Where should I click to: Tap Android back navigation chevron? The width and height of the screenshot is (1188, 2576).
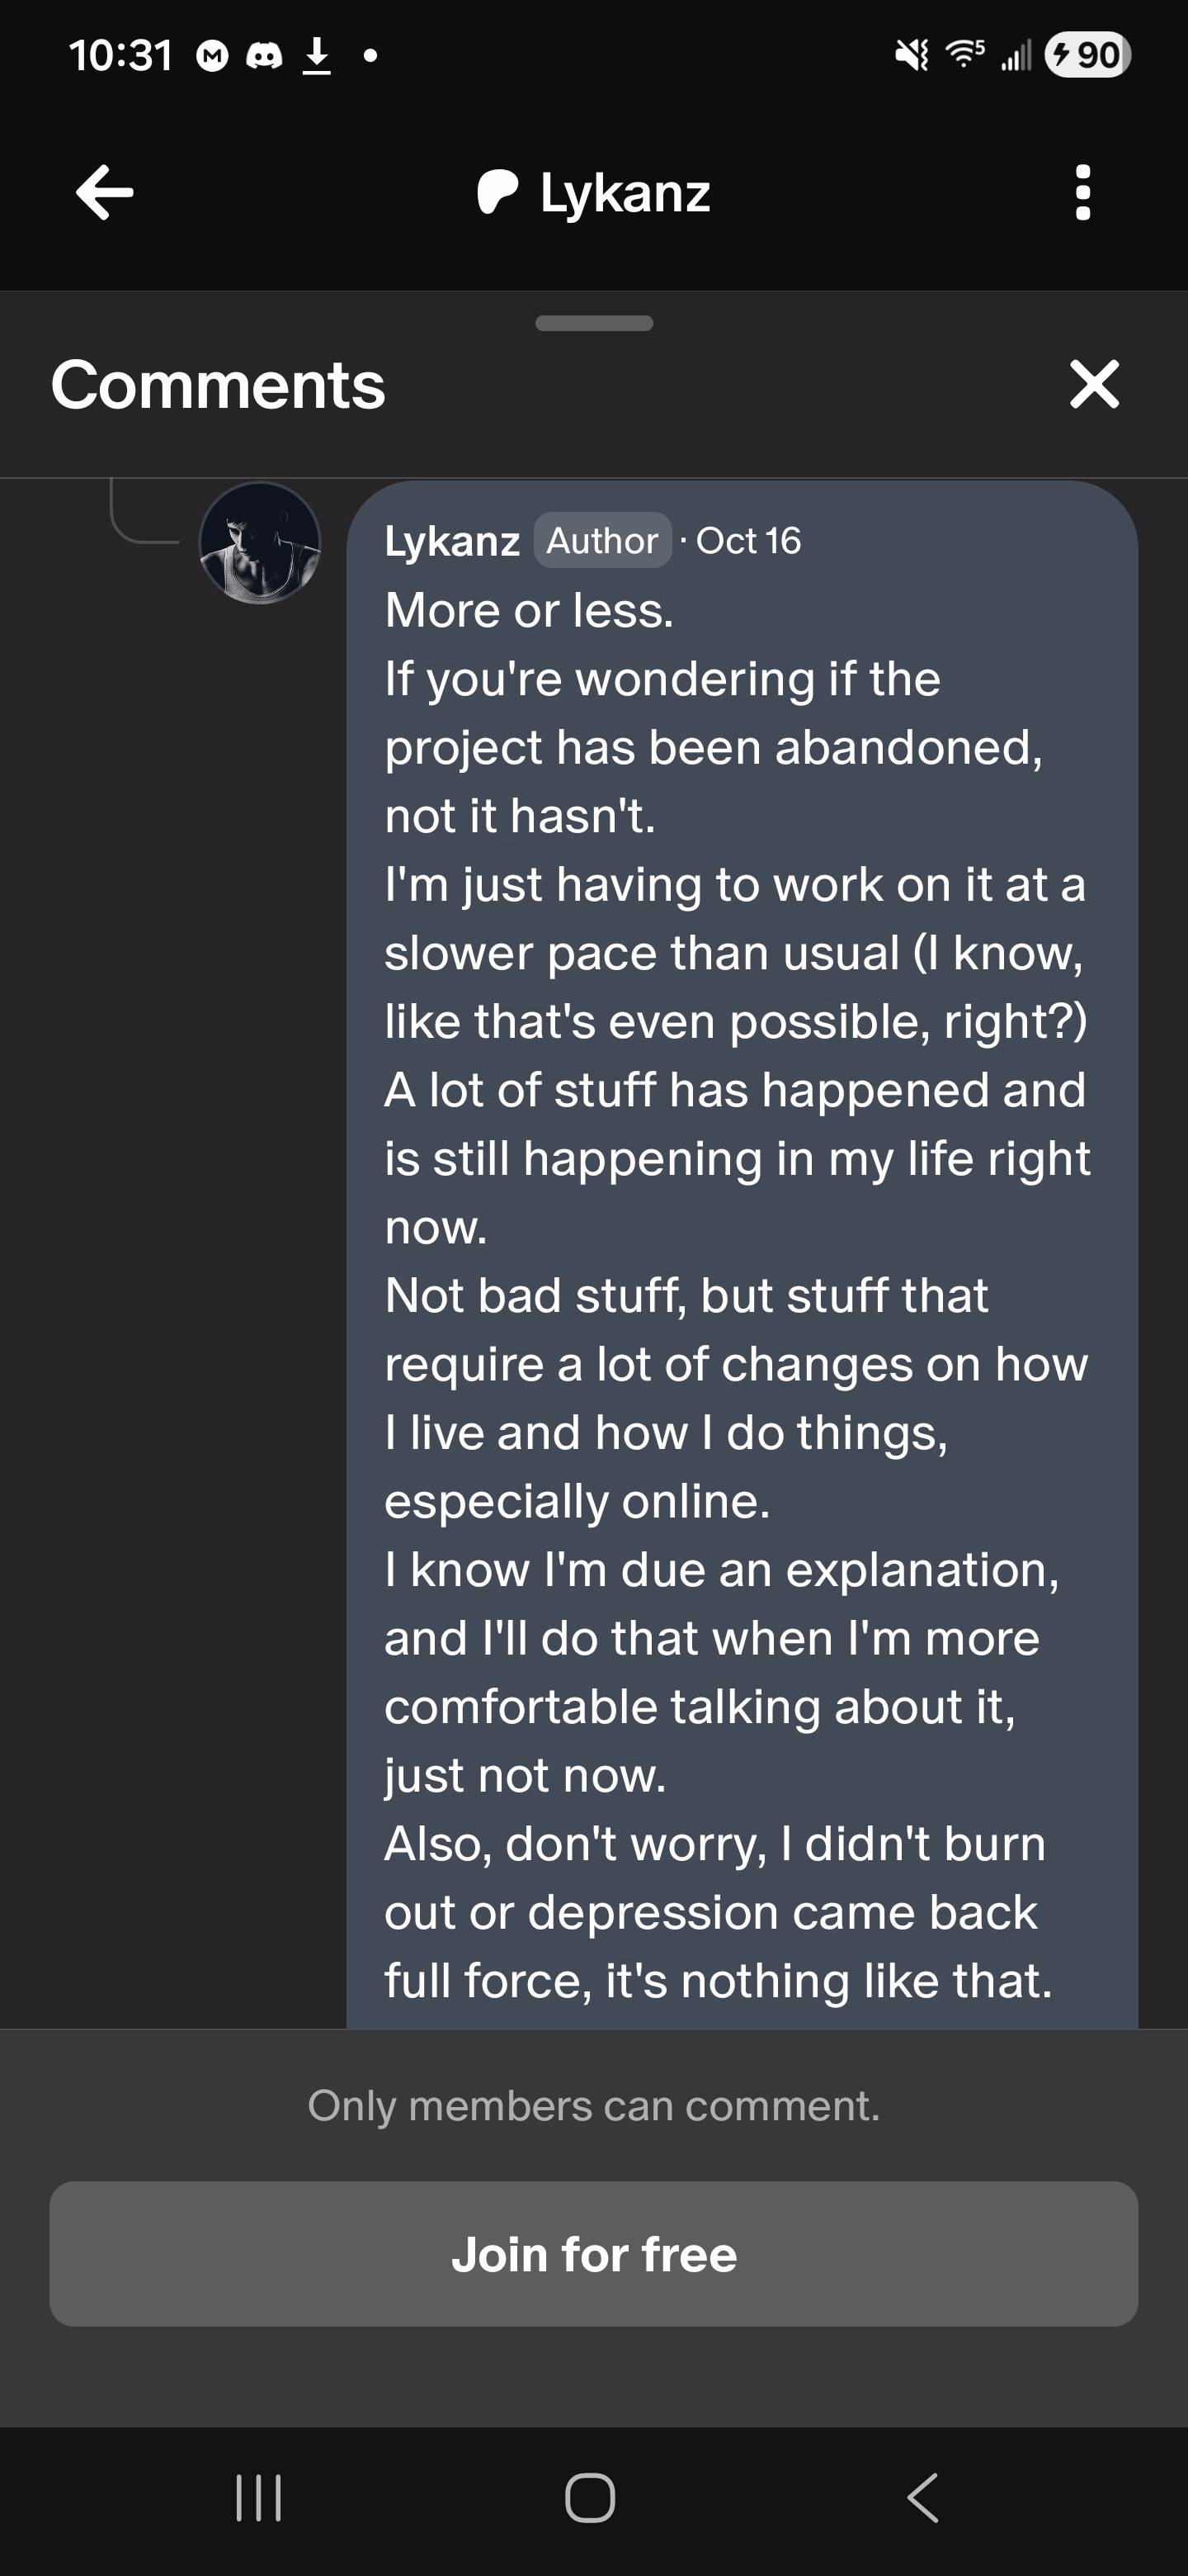point(923,2498)
